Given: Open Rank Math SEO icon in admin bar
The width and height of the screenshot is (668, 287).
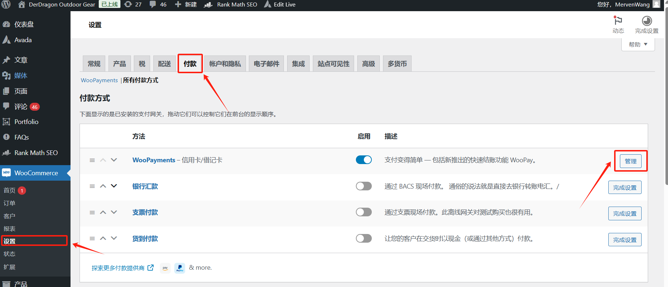Looking at the screenshot, I should (x=208, y=5).
